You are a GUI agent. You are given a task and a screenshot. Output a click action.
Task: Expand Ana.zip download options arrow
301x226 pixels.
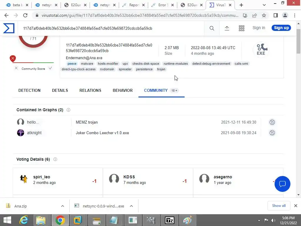tap(63, 206)
